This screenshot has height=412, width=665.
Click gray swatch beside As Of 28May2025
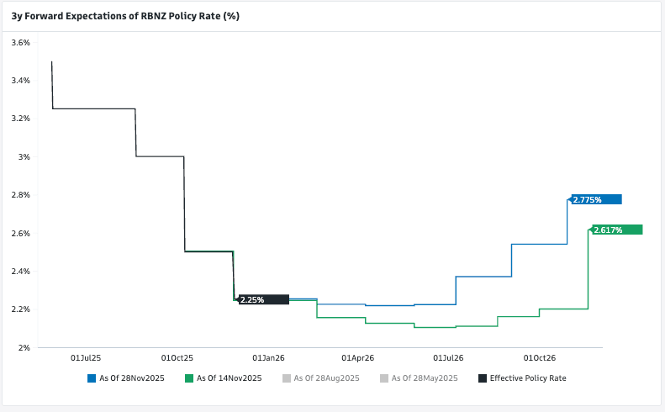(x=384, y=378)
